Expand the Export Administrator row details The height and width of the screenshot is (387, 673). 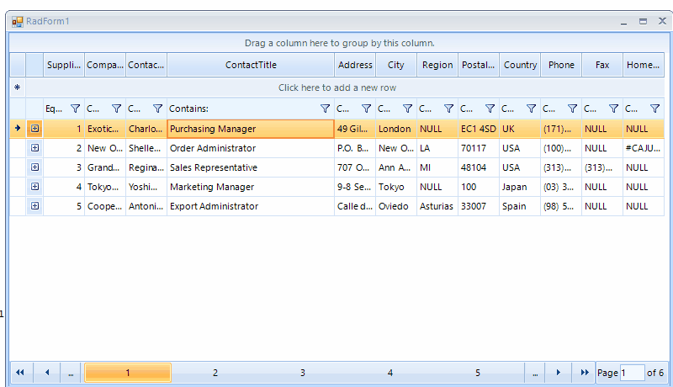[34, 206]
